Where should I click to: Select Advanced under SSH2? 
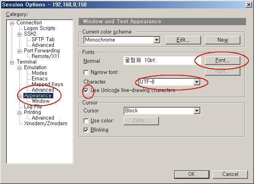[x=43, y=45]
